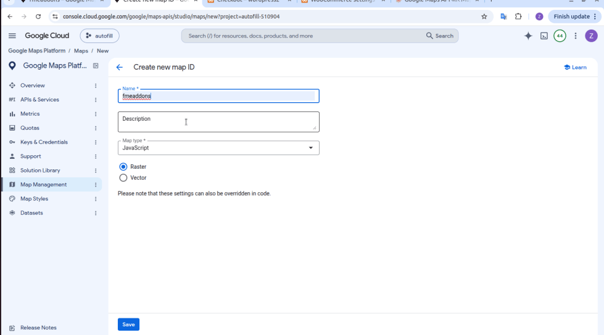The height and width of the screenshot is (335, 604).
Task: Go back with the browser back arrow
Action: 10,17
